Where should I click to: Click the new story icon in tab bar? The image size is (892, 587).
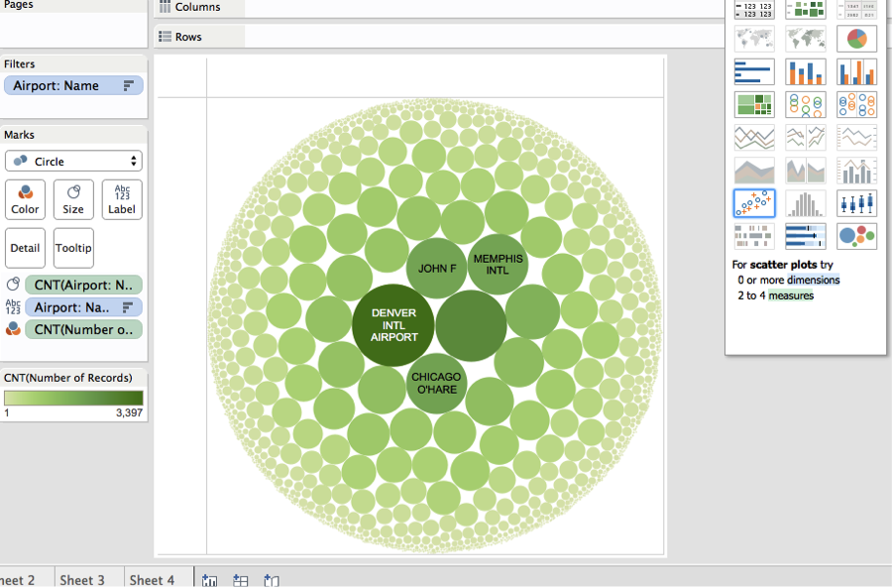click(272, 580)
